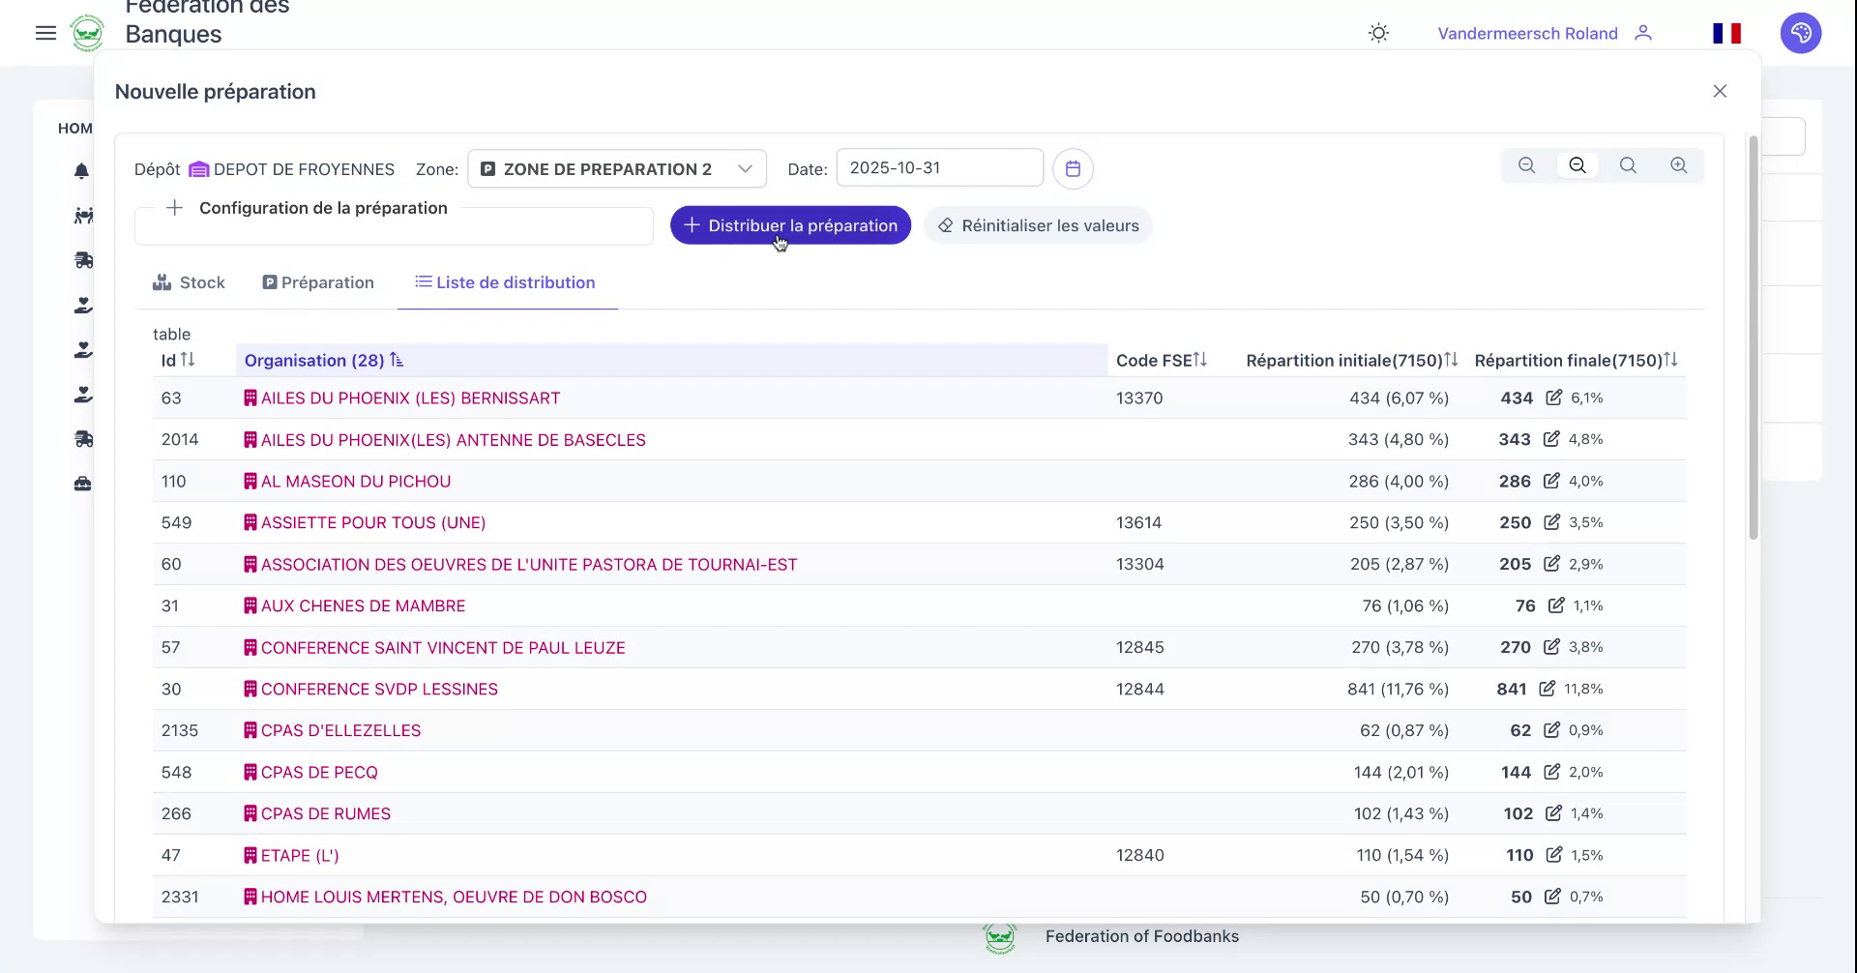Click the Distribuer la préparation button
The image size is (1857, 973).
click(x=789, y=224)
